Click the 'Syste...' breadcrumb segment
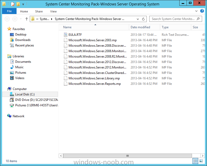This screenshot has height=166, width=207. point(44,19)
